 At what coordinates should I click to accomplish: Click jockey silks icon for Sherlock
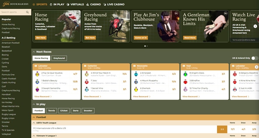[x=136, y=89]
